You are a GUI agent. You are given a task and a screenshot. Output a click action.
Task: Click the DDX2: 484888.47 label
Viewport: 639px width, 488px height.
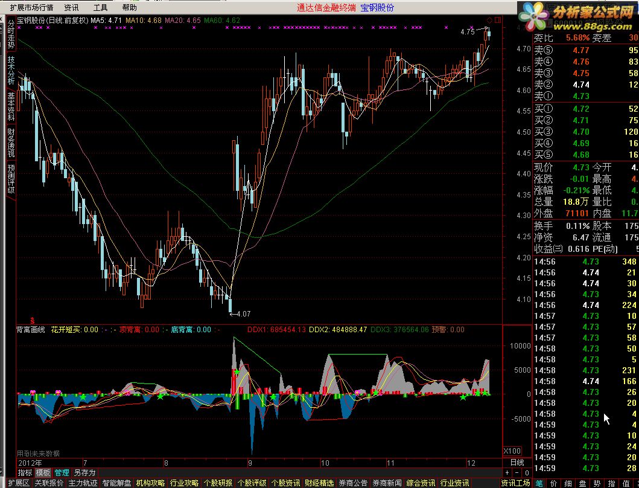tap(338, 329)
